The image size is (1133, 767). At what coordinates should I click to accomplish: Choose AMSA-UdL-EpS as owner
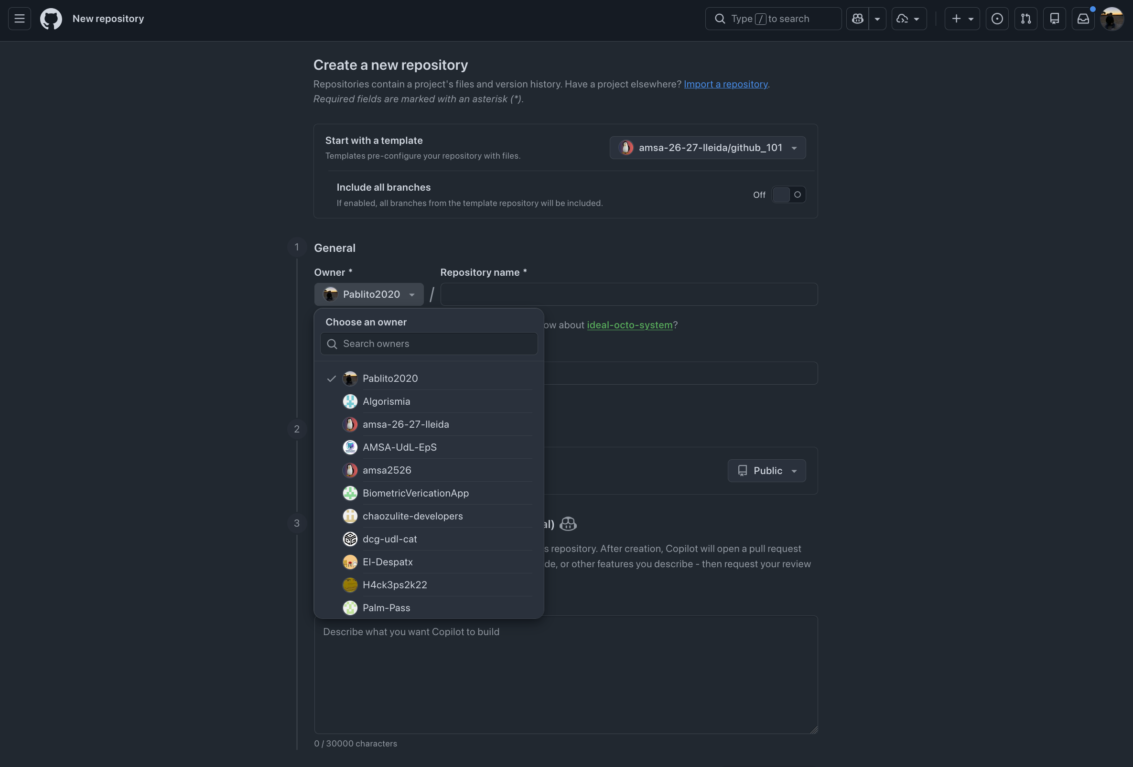429,447
